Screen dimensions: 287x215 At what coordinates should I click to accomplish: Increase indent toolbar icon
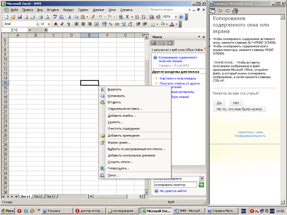tap(145, 24)
